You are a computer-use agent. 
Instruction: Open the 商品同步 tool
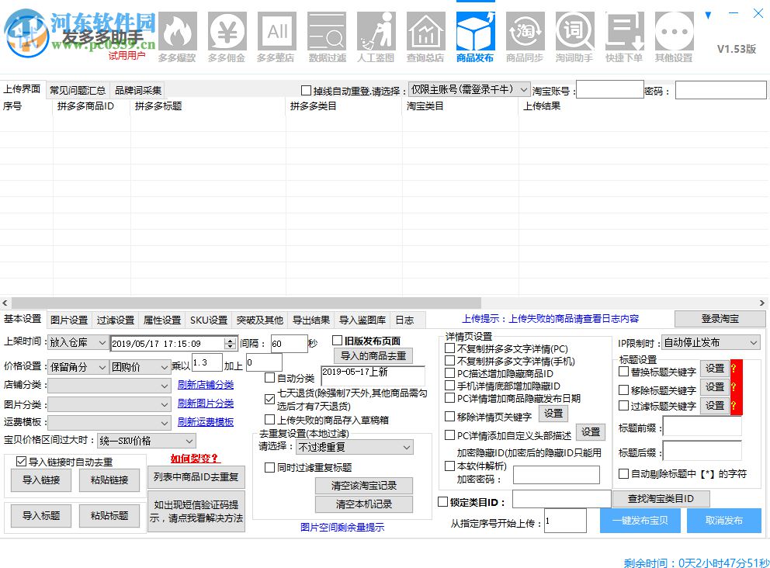point(525,31)
